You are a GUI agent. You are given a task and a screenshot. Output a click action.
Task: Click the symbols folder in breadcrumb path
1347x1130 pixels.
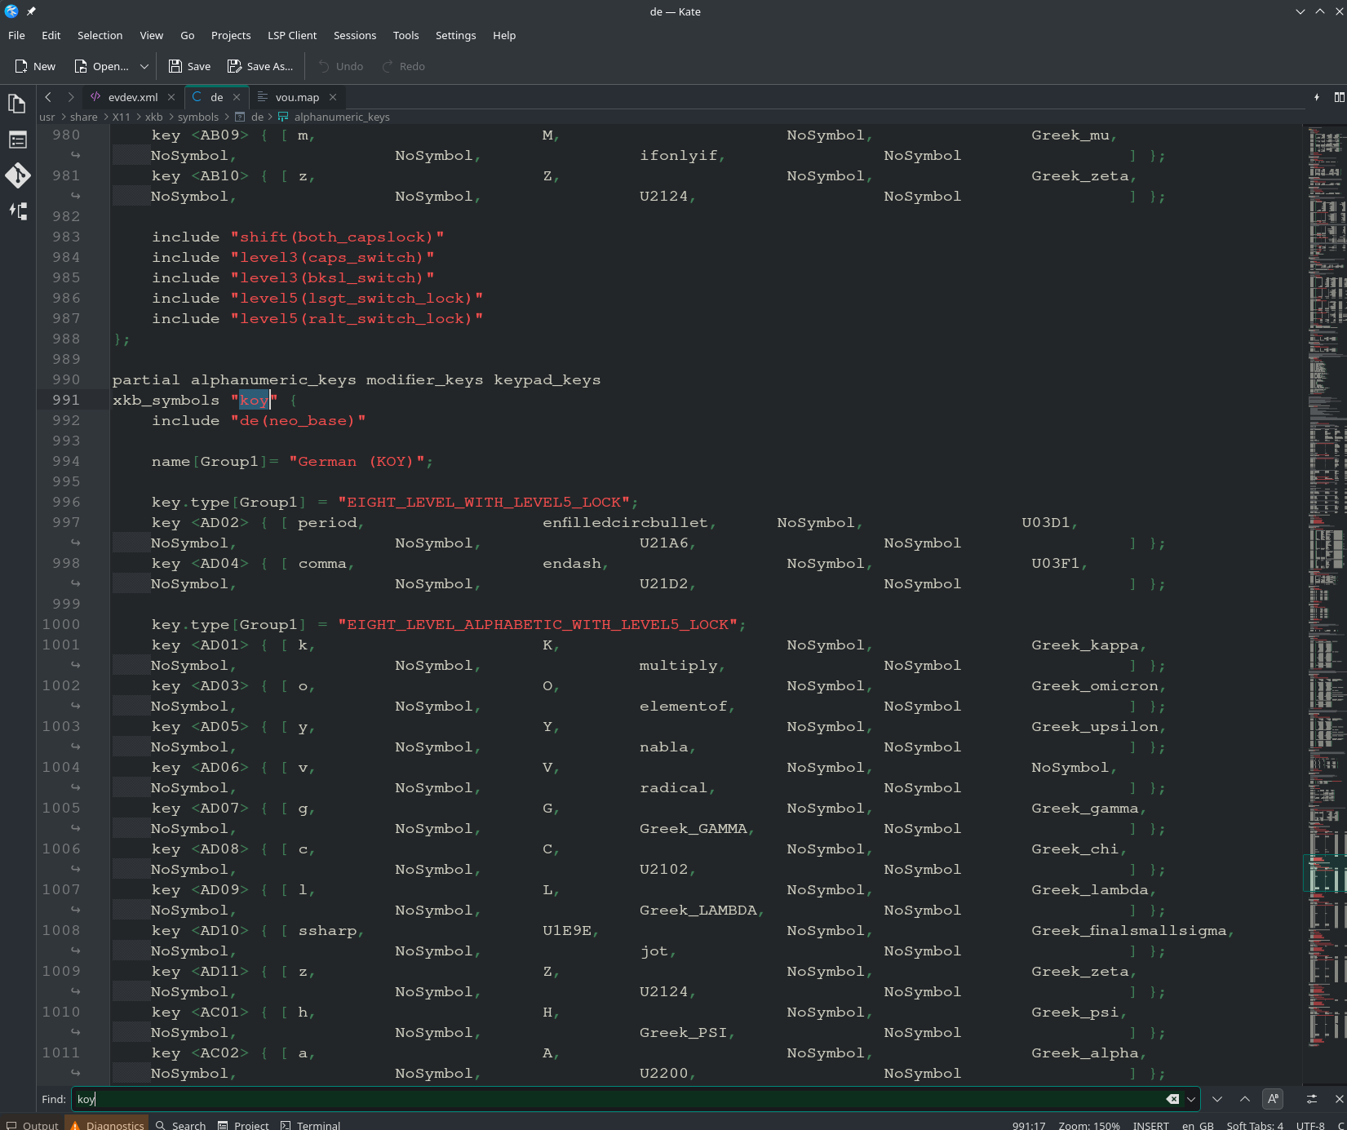point(198,117)
